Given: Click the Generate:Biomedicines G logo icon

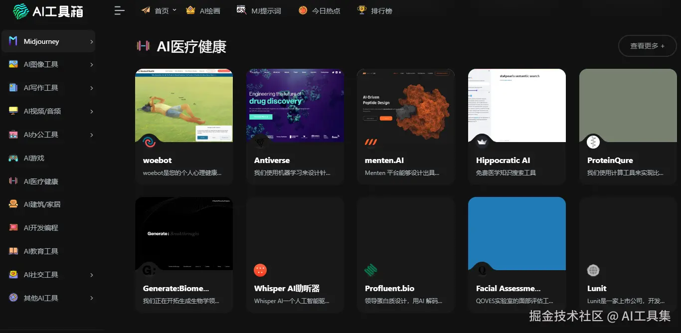Looking at the screenshot, I should point(149,270).
